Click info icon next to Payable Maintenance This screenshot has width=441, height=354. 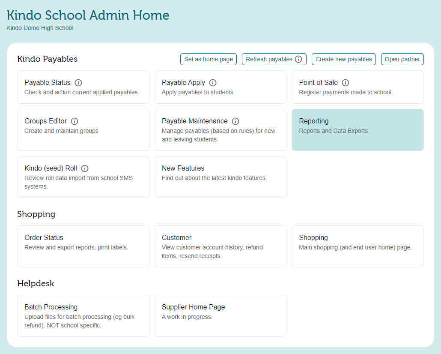click(235, 121)
